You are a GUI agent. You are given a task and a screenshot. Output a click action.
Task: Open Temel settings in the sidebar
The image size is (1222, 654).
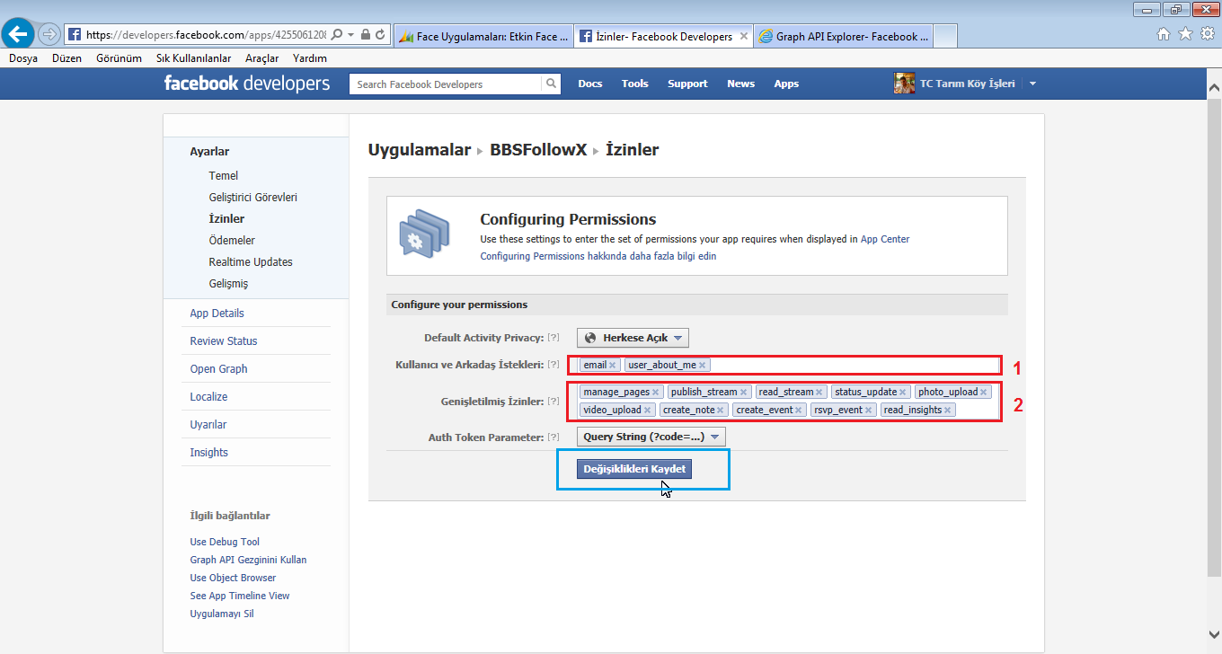(224, 176)
